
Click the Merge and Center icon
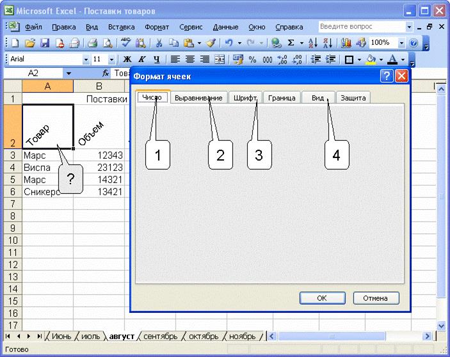(220, 59)
